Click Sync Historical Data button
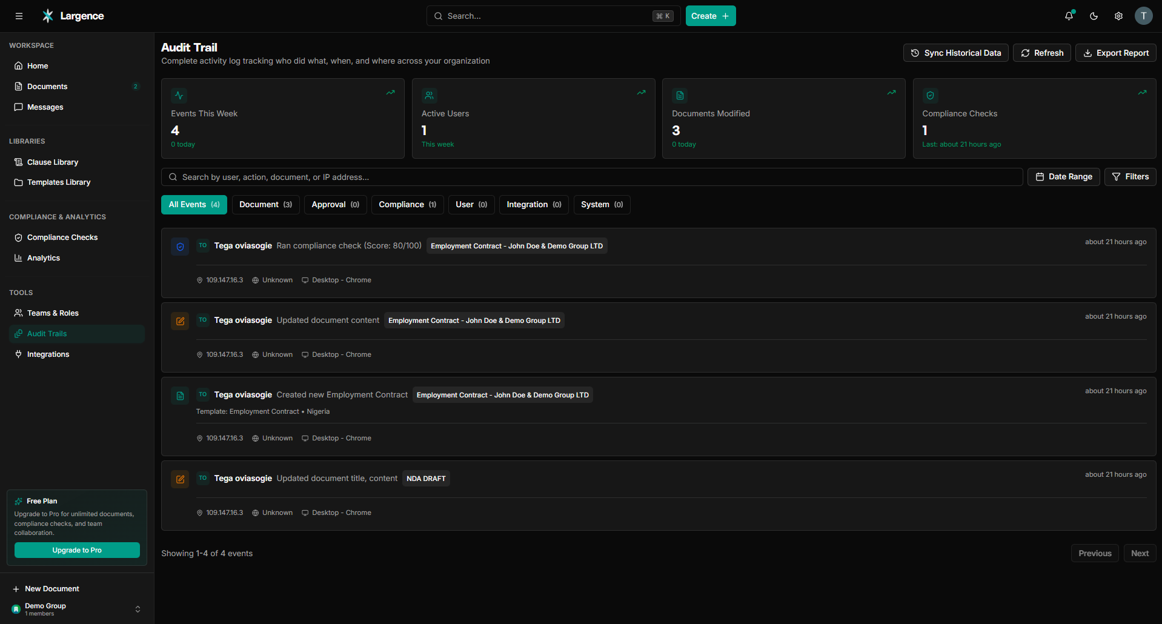Image resolution: width=1162 pixels, height=624 pixels. (955, 53)
